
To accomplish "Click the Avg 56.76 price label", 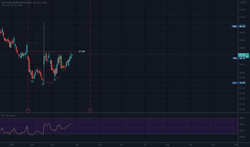I will click(x=239, y=58).
